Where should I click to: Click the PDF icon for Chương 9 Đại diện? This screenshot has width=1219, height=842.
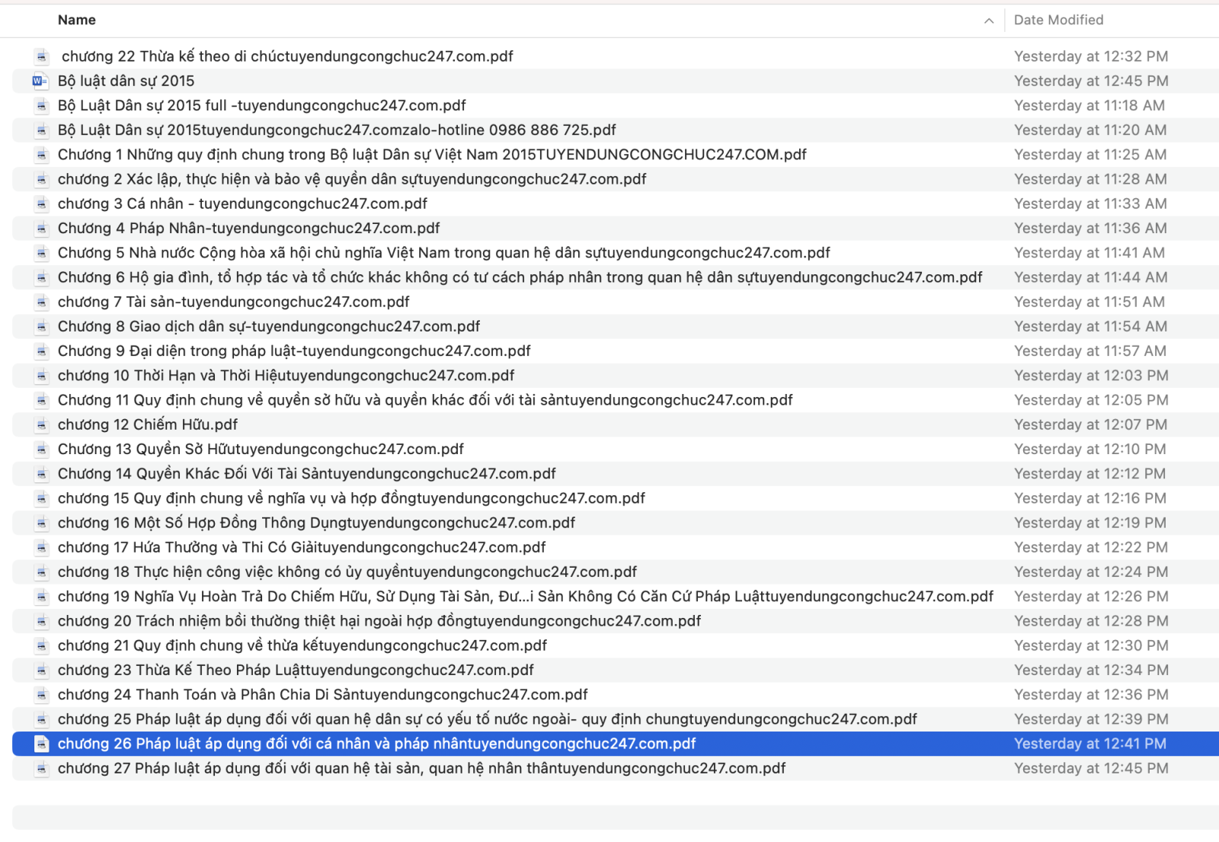click(42, 351)
